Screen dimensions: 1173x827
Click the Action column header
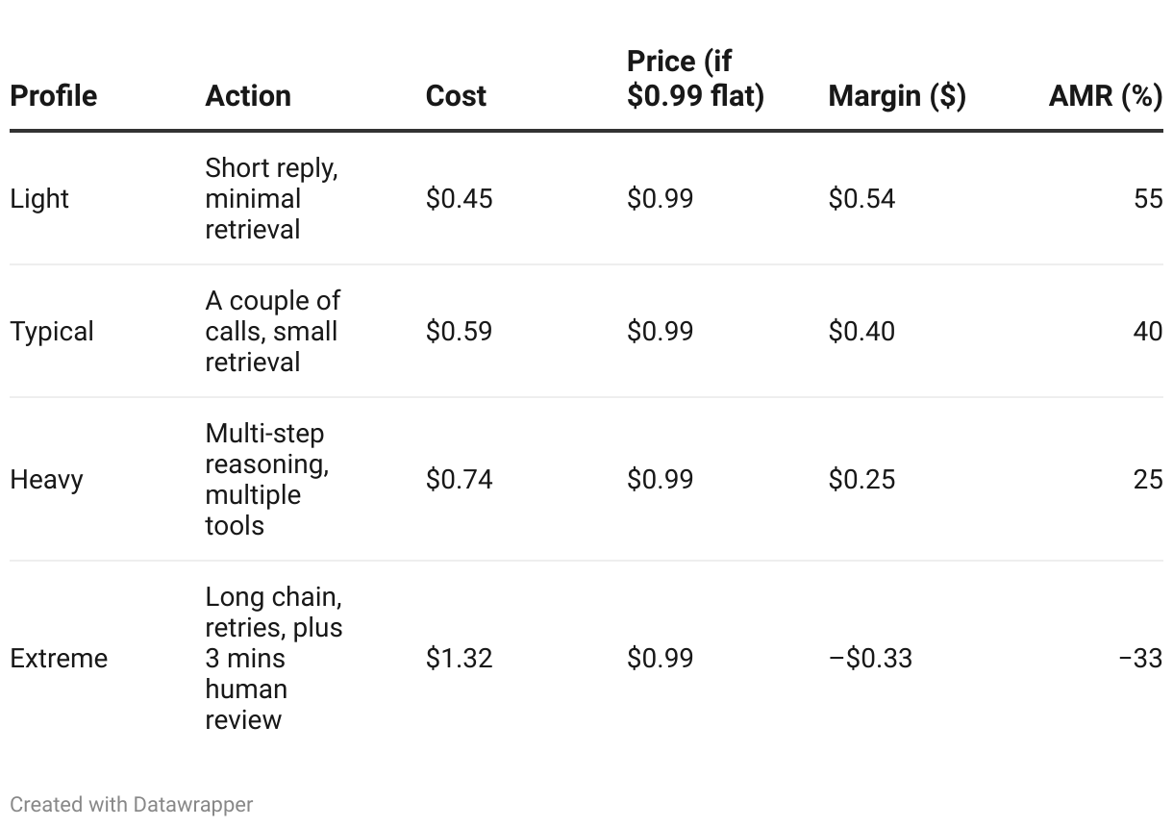coord(248,96)
